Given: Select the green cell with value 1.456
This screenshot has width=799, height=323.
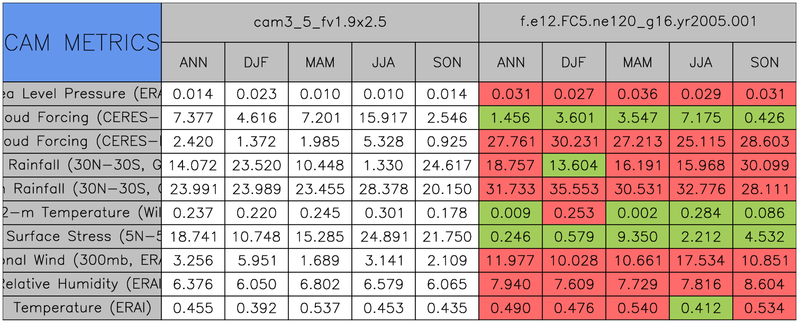Looking at the screenshot, I should point(510,118).
